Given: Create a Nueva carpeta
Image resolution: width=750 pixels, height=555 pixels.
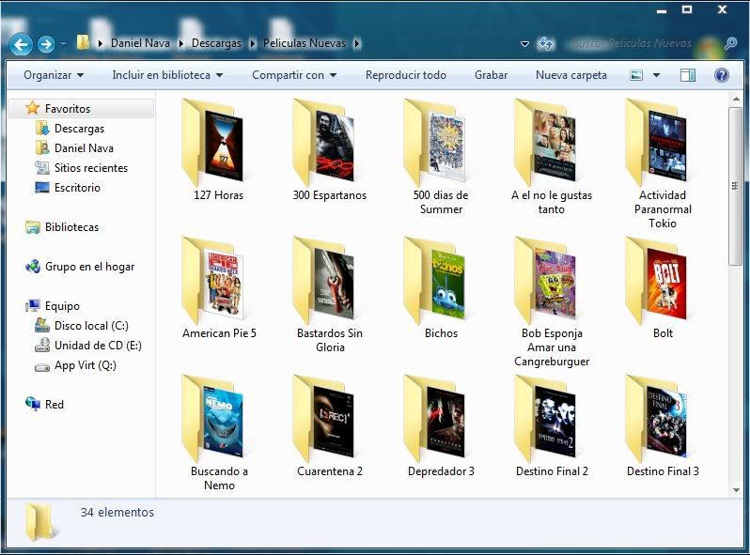Looking at the screenshot, I should 571,75.
